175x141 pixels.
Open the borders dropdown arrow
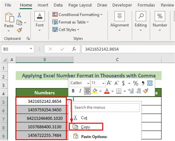coord(125,91)
